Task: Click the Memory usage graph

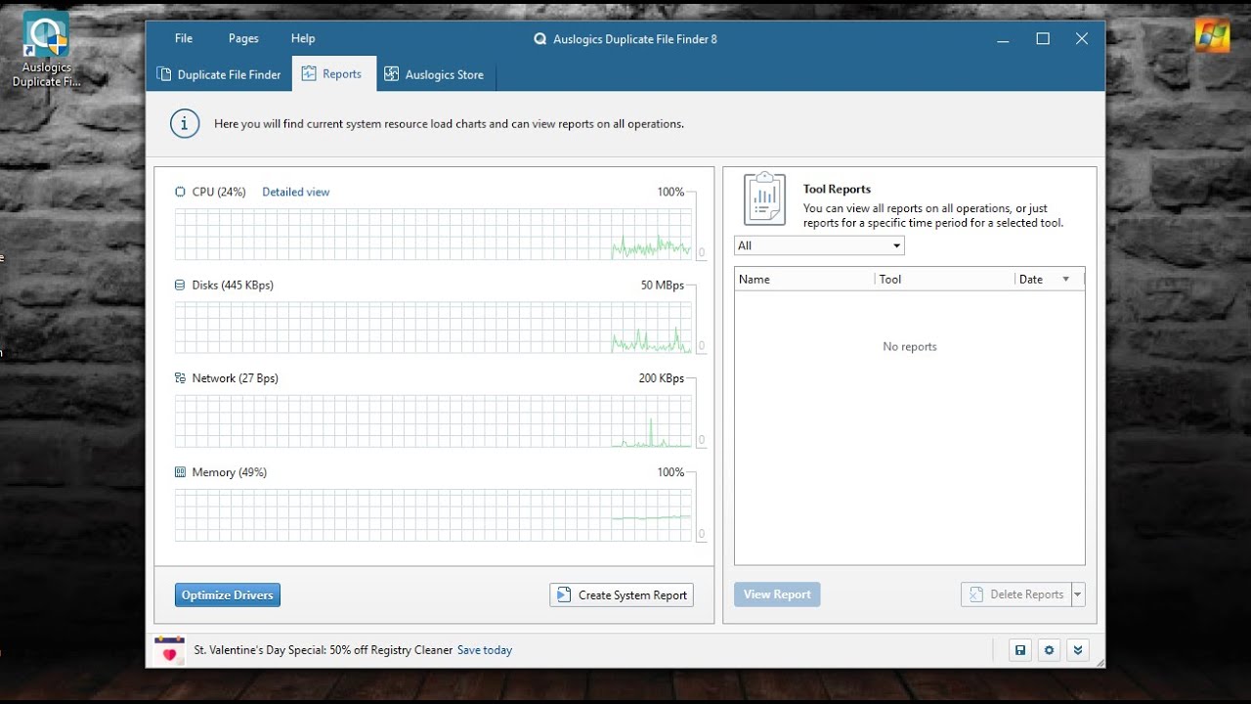Action: (433, 515)
